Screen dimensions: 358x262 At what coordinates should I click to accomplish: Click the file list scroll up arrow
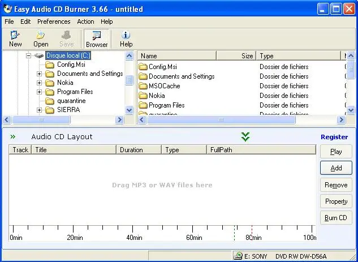tap(351, 55)
